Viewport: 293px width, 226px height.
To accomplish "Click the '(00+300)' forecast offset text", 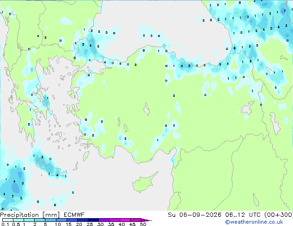I will (x=279, y=215).
